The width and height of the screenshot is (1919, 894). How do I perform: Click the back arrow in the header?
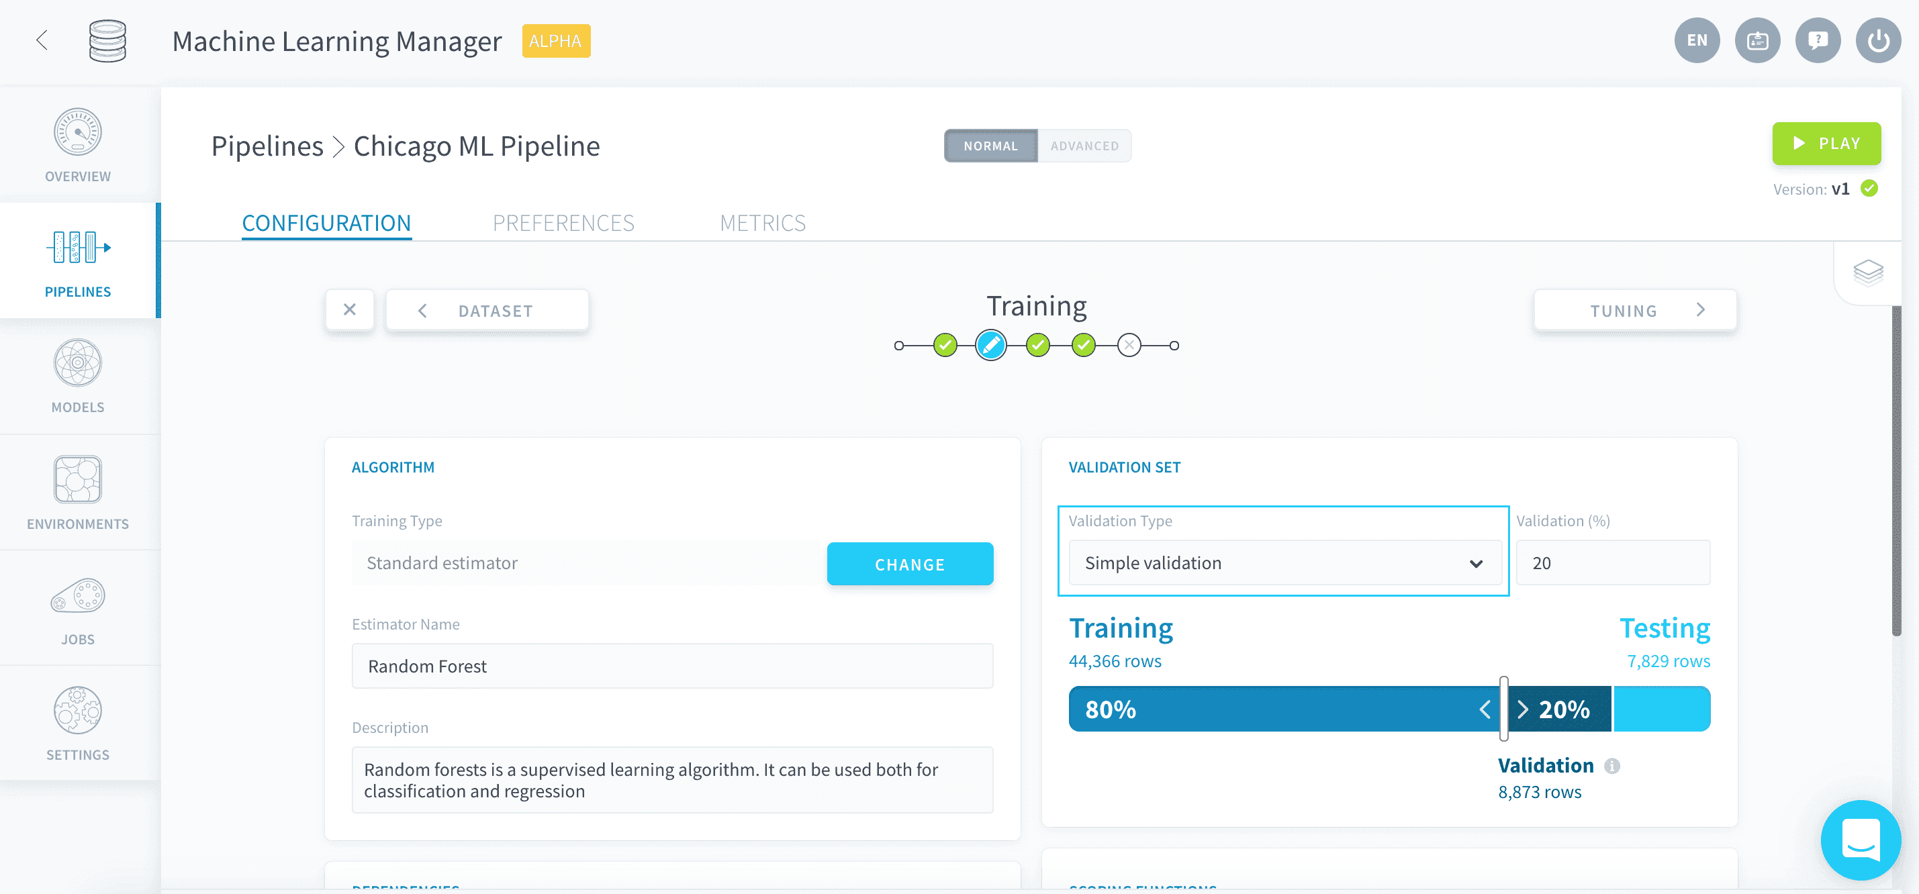[42, 40]
